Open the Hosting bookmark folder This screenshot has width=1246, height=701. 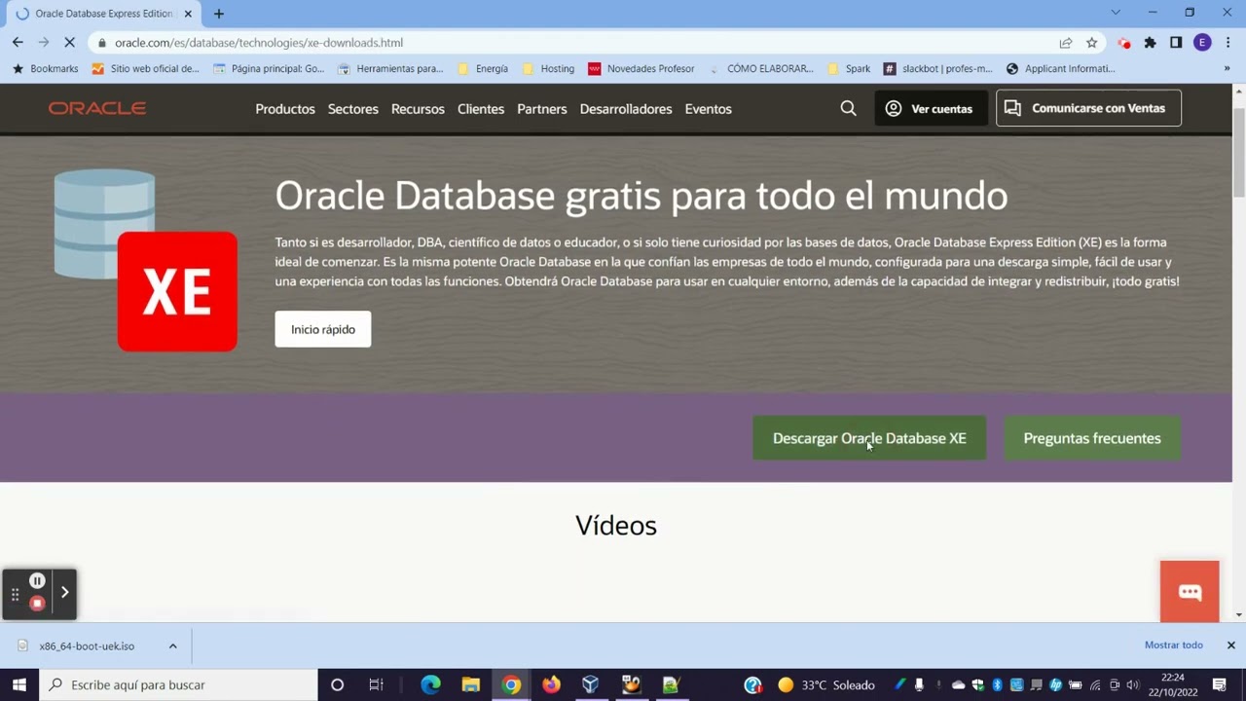coord(549,69)
